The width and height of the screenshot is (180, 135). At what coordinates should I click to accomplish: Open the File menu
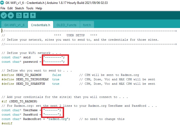pyautogui.click(x=3, y=8)
